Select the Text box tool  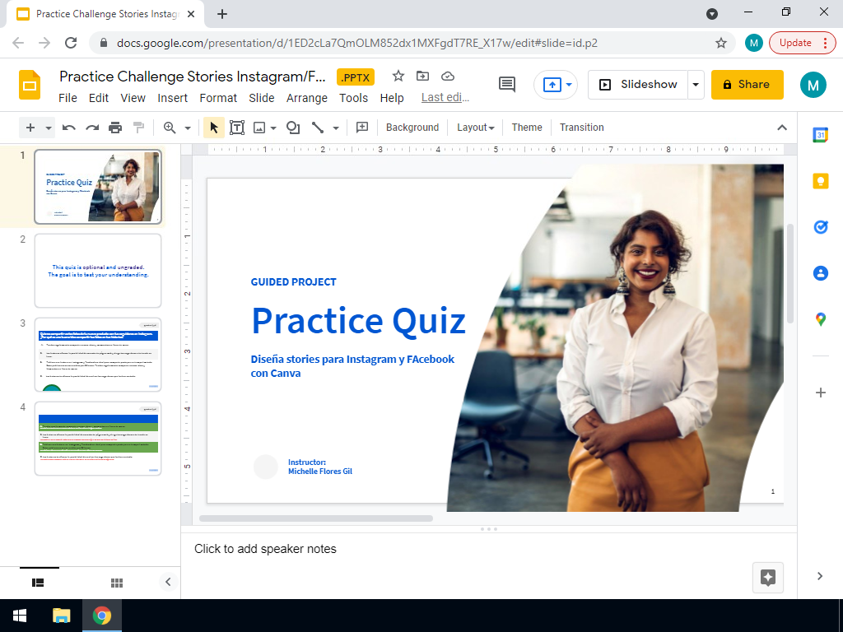[x=237, y=128]
